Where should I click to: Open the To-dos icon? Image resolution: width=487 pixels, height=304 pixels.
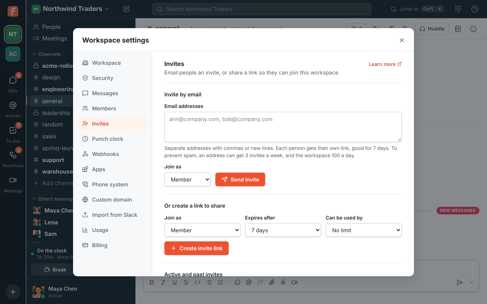[13, 130]
